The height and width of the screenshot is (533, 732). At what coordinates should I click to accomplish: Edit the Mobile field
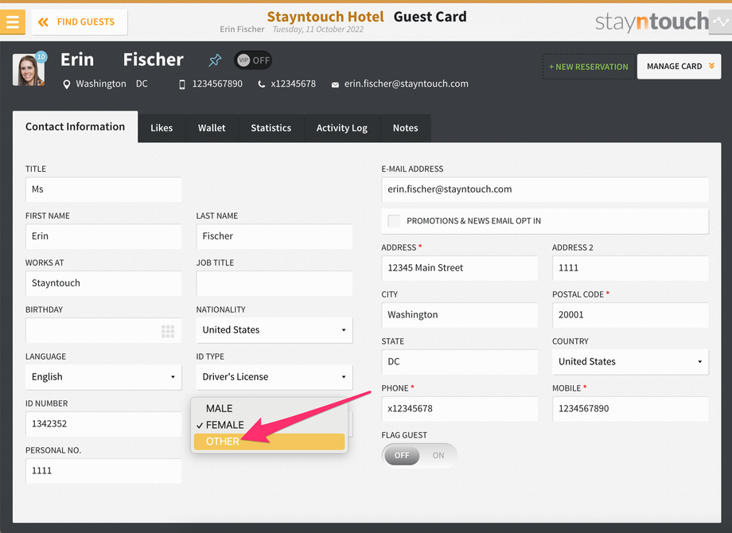(630, 408)
